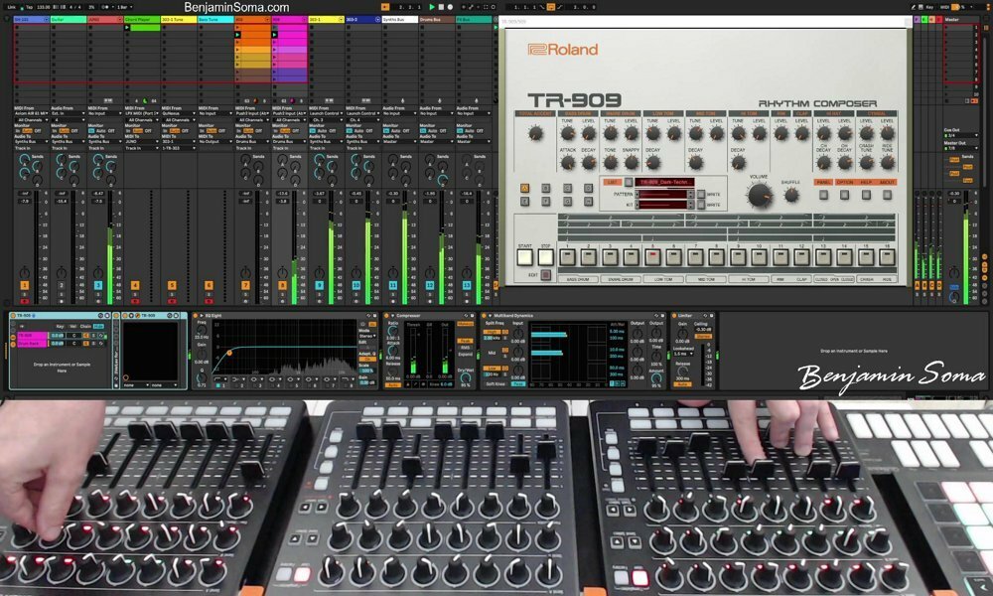Open the first track's MIDI From input dropdown

coord(32,113)
